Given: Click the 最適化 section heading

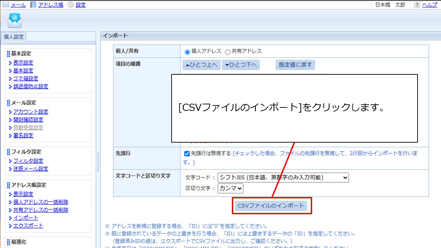Looking at the screenshot, I should pyautogui.click(x=19, y=242).
